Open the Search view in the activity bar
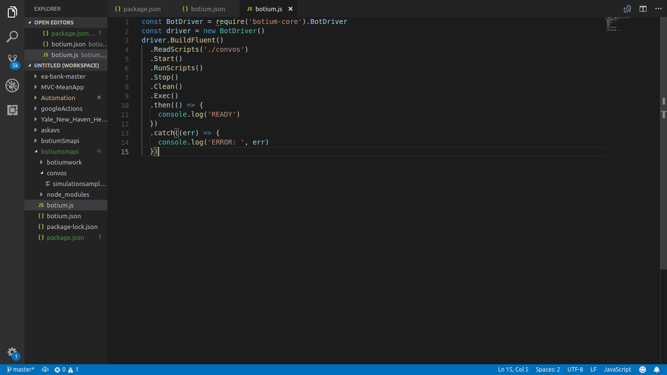The height and width of the screenshot is (375, 667). pos(12,37)
